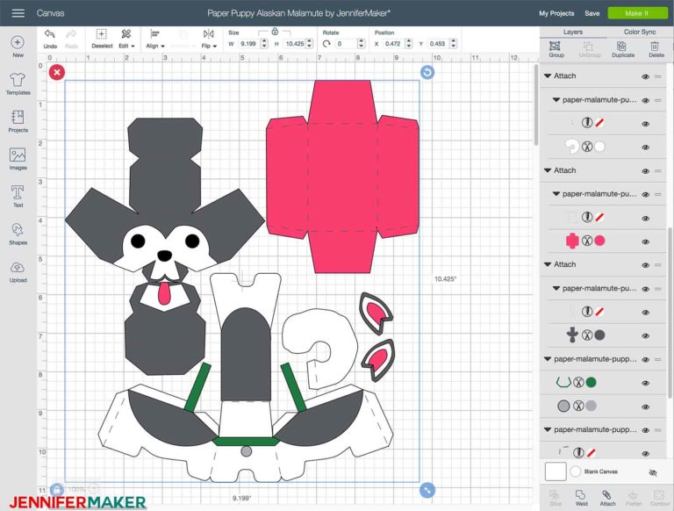Click the red X delete handle on selection
This screenshot has height=511, width=674.
(57, 72)
